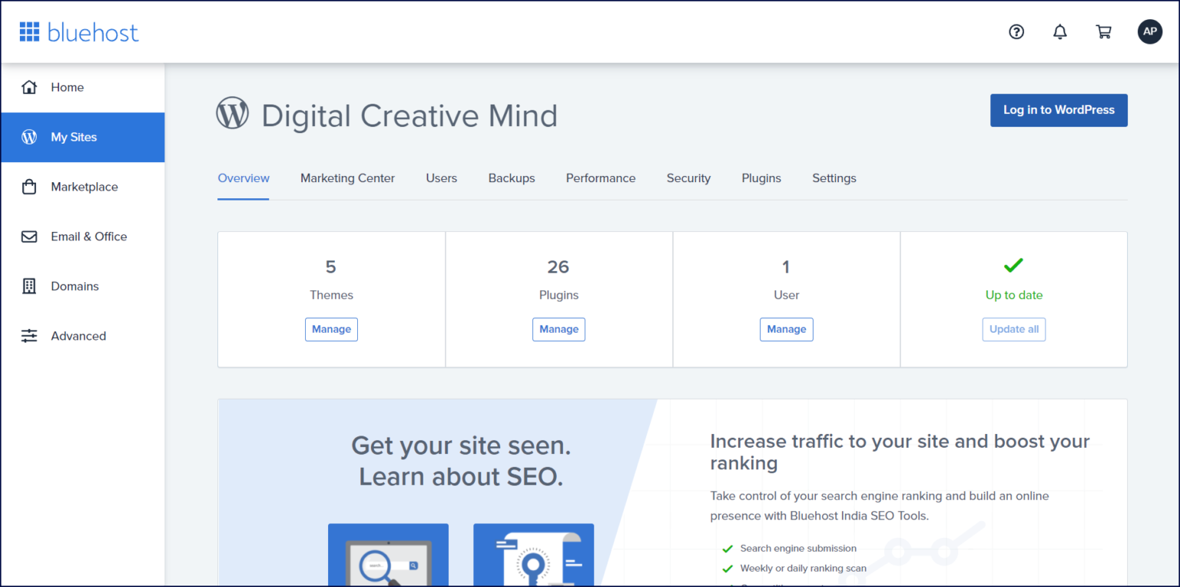Click the WordPress logo beside the site title
Viewport: 1180px width, 587px height.
[x=232, y=113]
